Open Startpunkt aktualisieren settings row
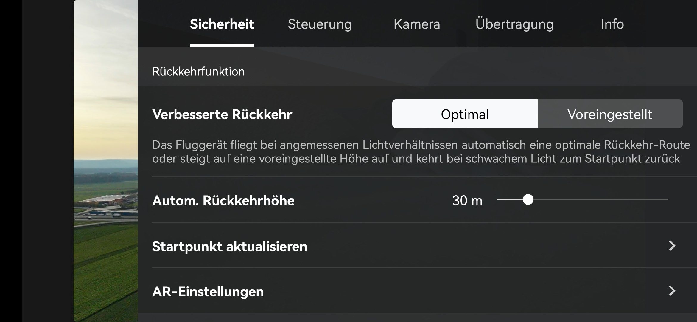Screen dimensions: 697x322 tap(230, 247)
